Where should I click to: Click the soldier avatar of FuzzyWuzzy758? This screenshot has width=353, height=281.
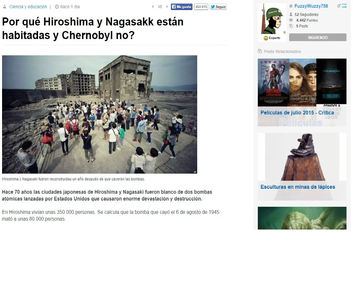click(272, 19)
